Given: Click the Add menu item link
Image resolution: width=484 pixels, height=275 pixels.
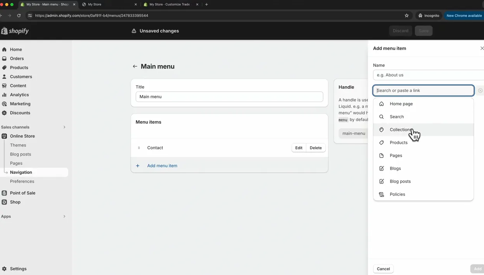Looking at the screenshot, I should (x=162, y=166).
